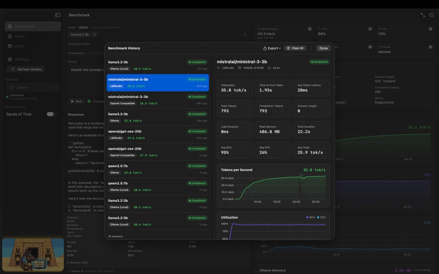
Task: Open the Export dropdown menu
Action: (272, 48)
